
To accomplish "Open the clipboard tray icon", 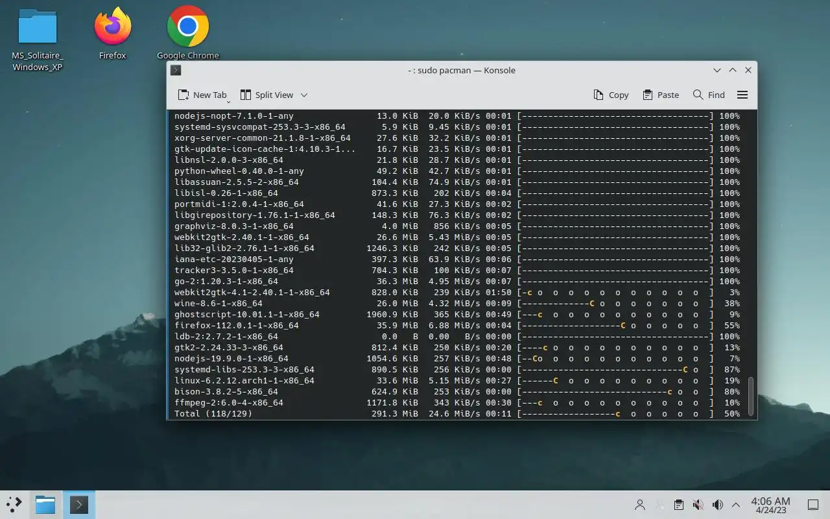I will coord(678,505).
